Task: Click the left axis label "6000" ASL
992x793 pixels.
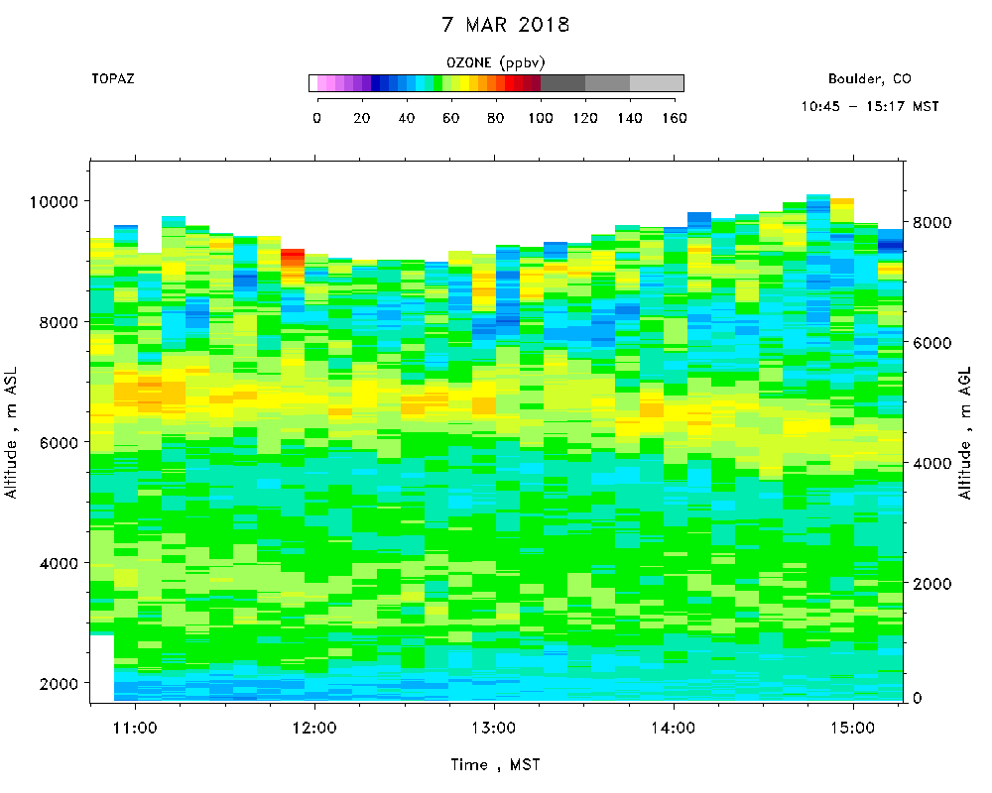Action: [x=59, y=443]
